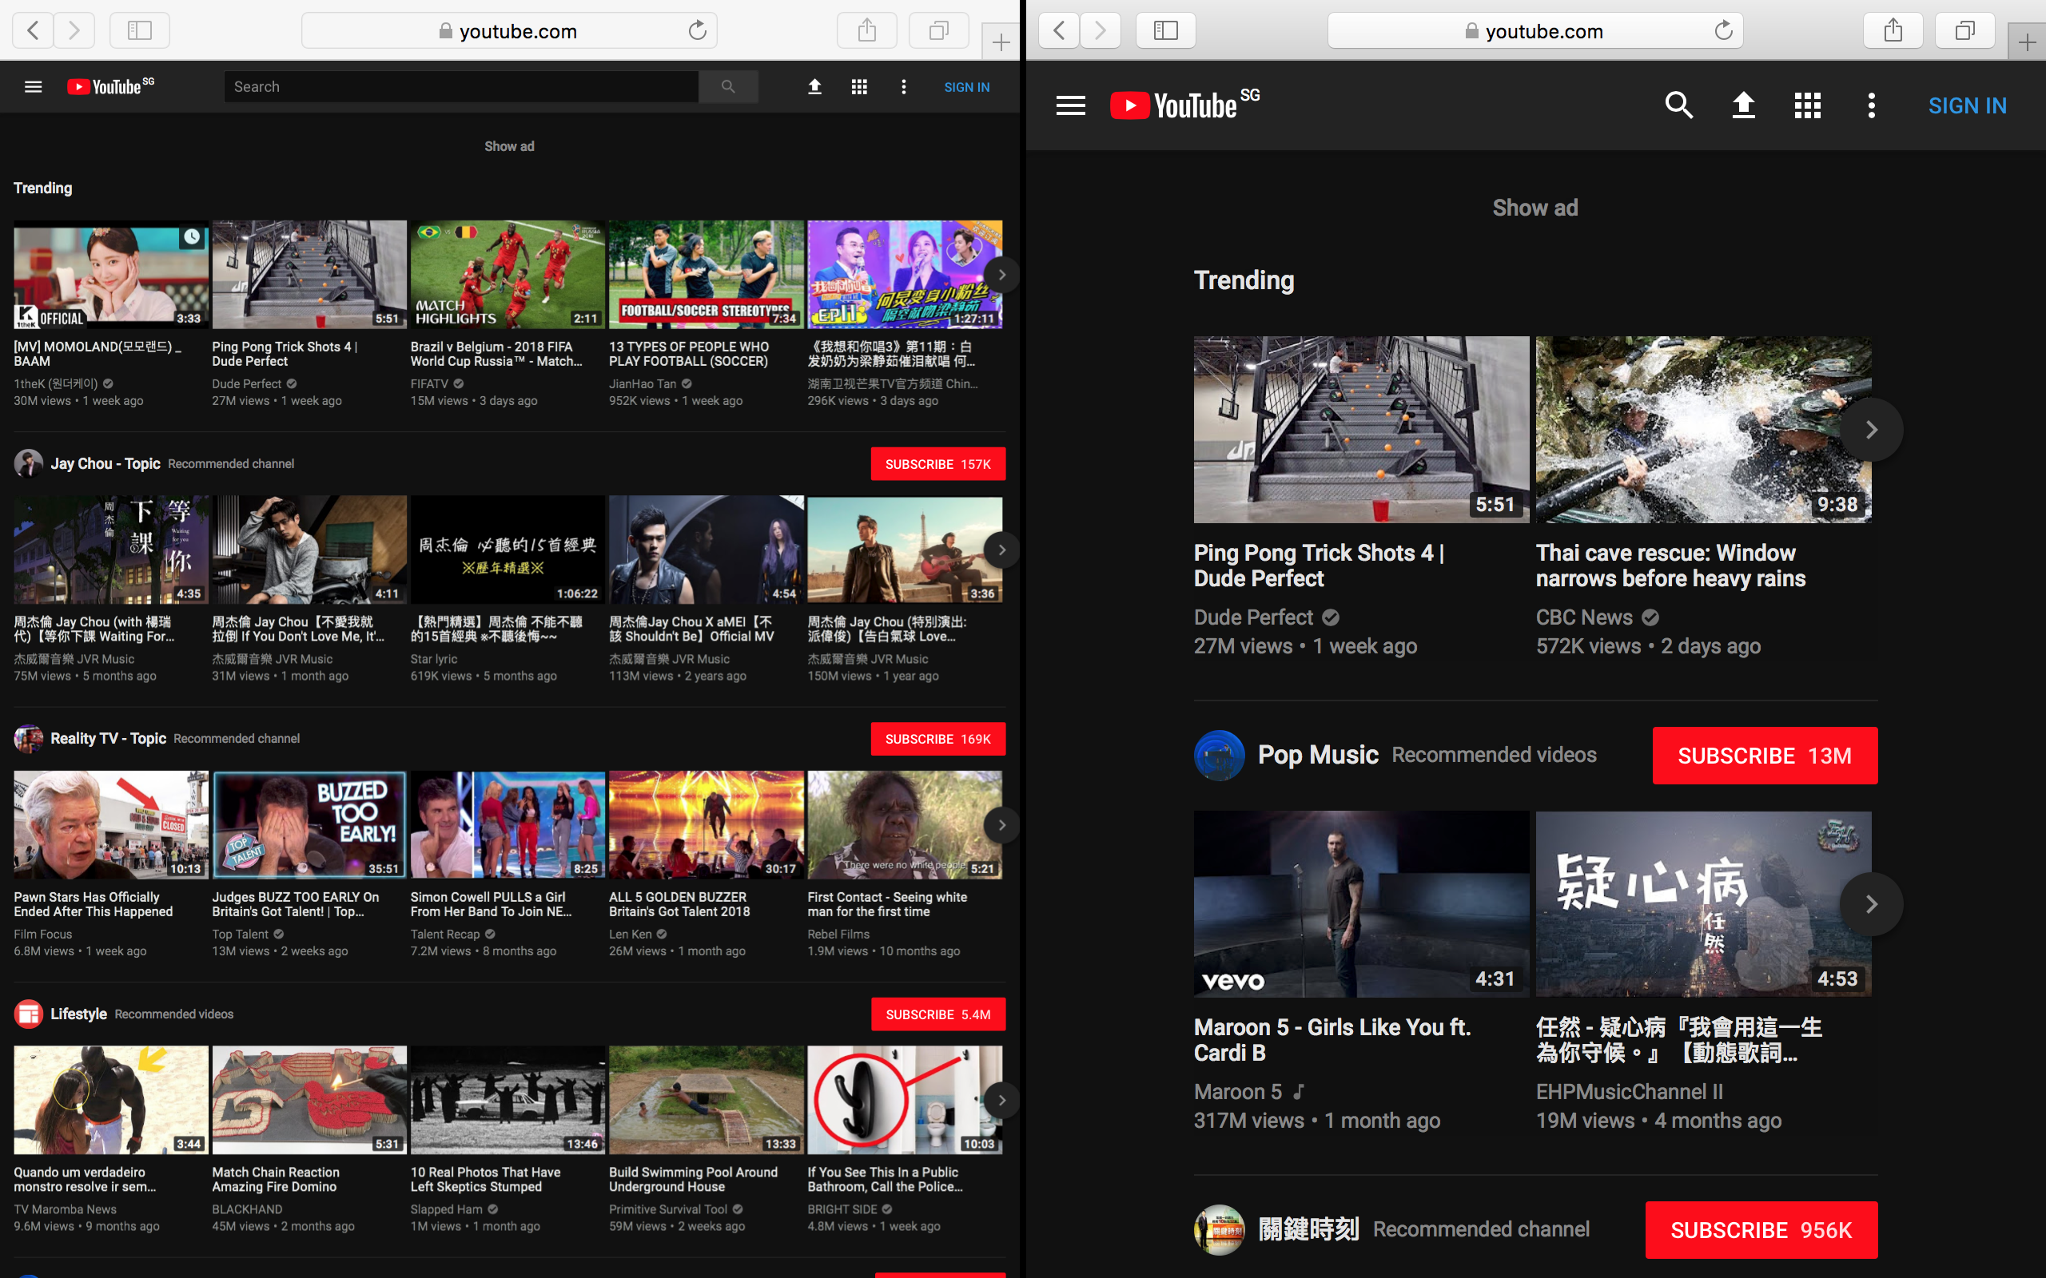Image resolution: width=2046 pixels, height=1278 pixels.
Task: Open Pop Music channel name in right window
Action: 1318,755
